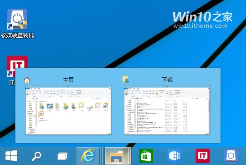Launch the red IT app from the taskbar
Viewport: 246px width, 165px height.
(x=203, y=156)
